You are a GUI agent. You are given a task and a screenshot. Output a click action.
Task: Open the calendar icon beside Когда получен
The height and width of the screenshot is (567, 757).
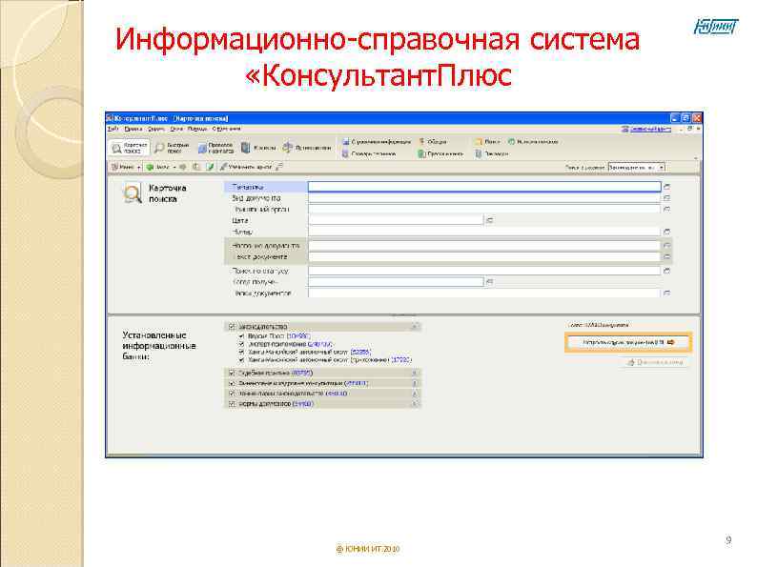point(489,282)
